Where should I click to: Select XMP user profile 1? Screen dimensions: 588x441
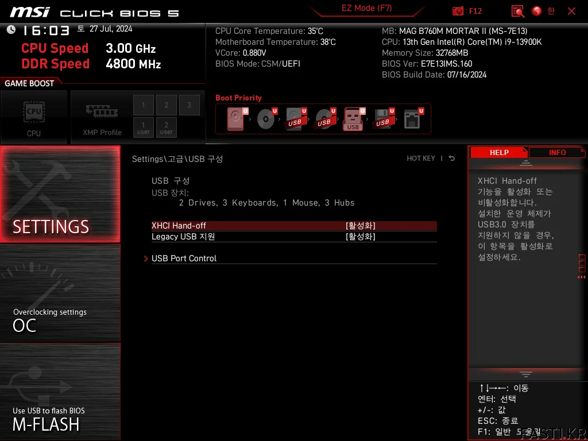coord(143,127)
